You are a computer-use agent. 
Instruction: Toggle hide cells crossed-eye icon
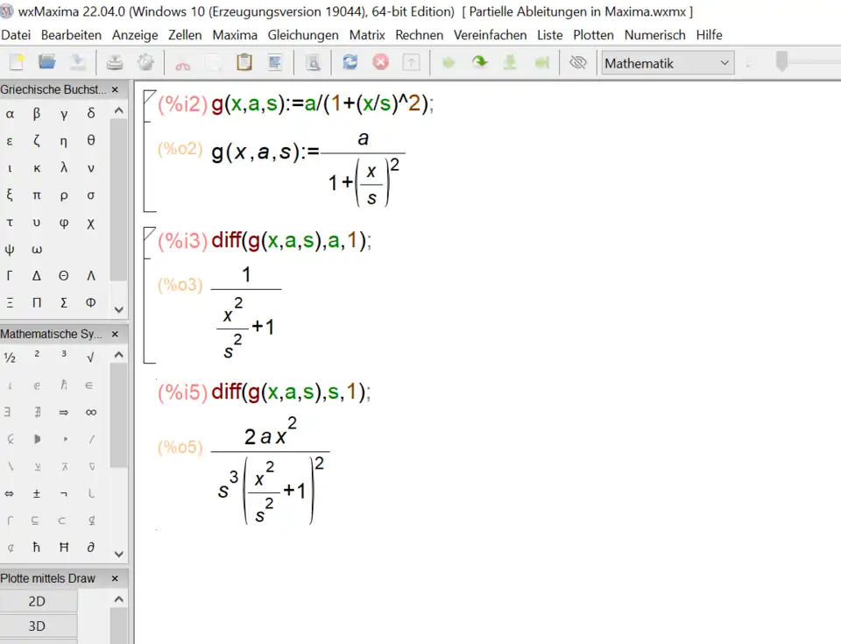(x=577, y=62)
